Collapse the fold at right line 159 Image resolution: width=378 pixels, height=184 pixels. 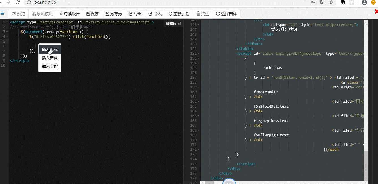(x=199, y=87)
